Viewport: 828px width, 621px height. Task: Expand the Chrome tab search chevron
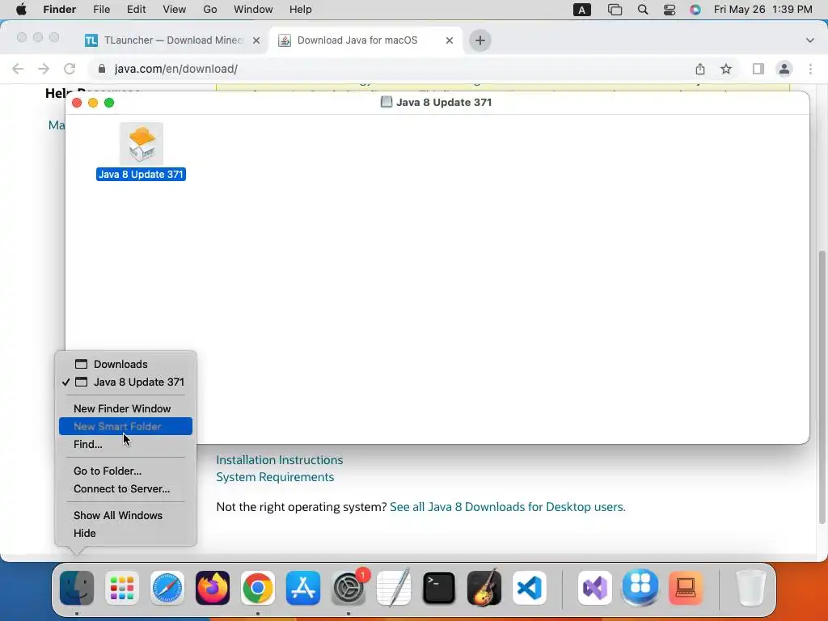click(810, 40)
